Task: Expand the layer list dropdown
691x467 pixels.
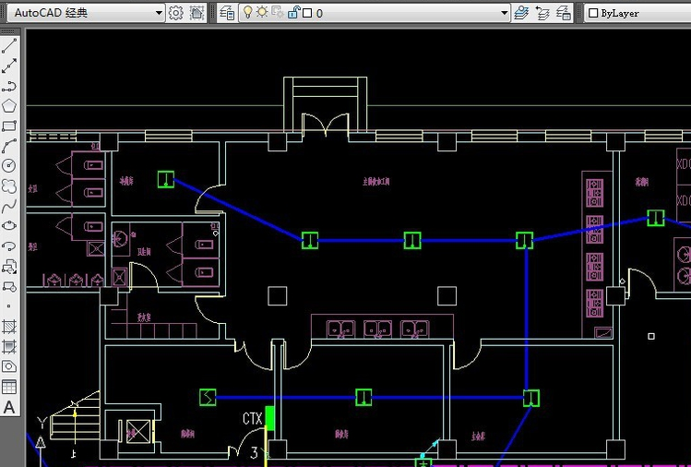Action: tap(504, 13)
